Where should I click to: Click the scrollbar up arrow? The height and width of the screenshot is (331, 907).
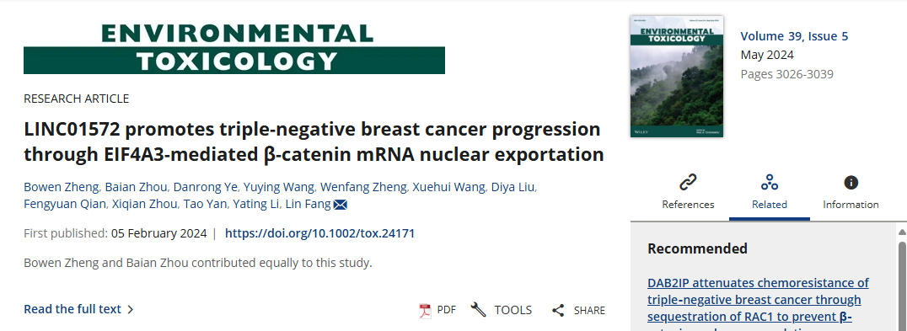[902, 232]
